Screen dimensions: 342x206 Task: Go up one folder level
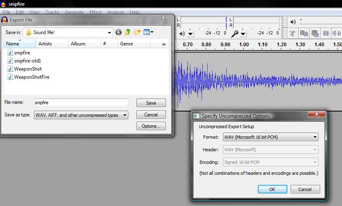coord(128,32)
